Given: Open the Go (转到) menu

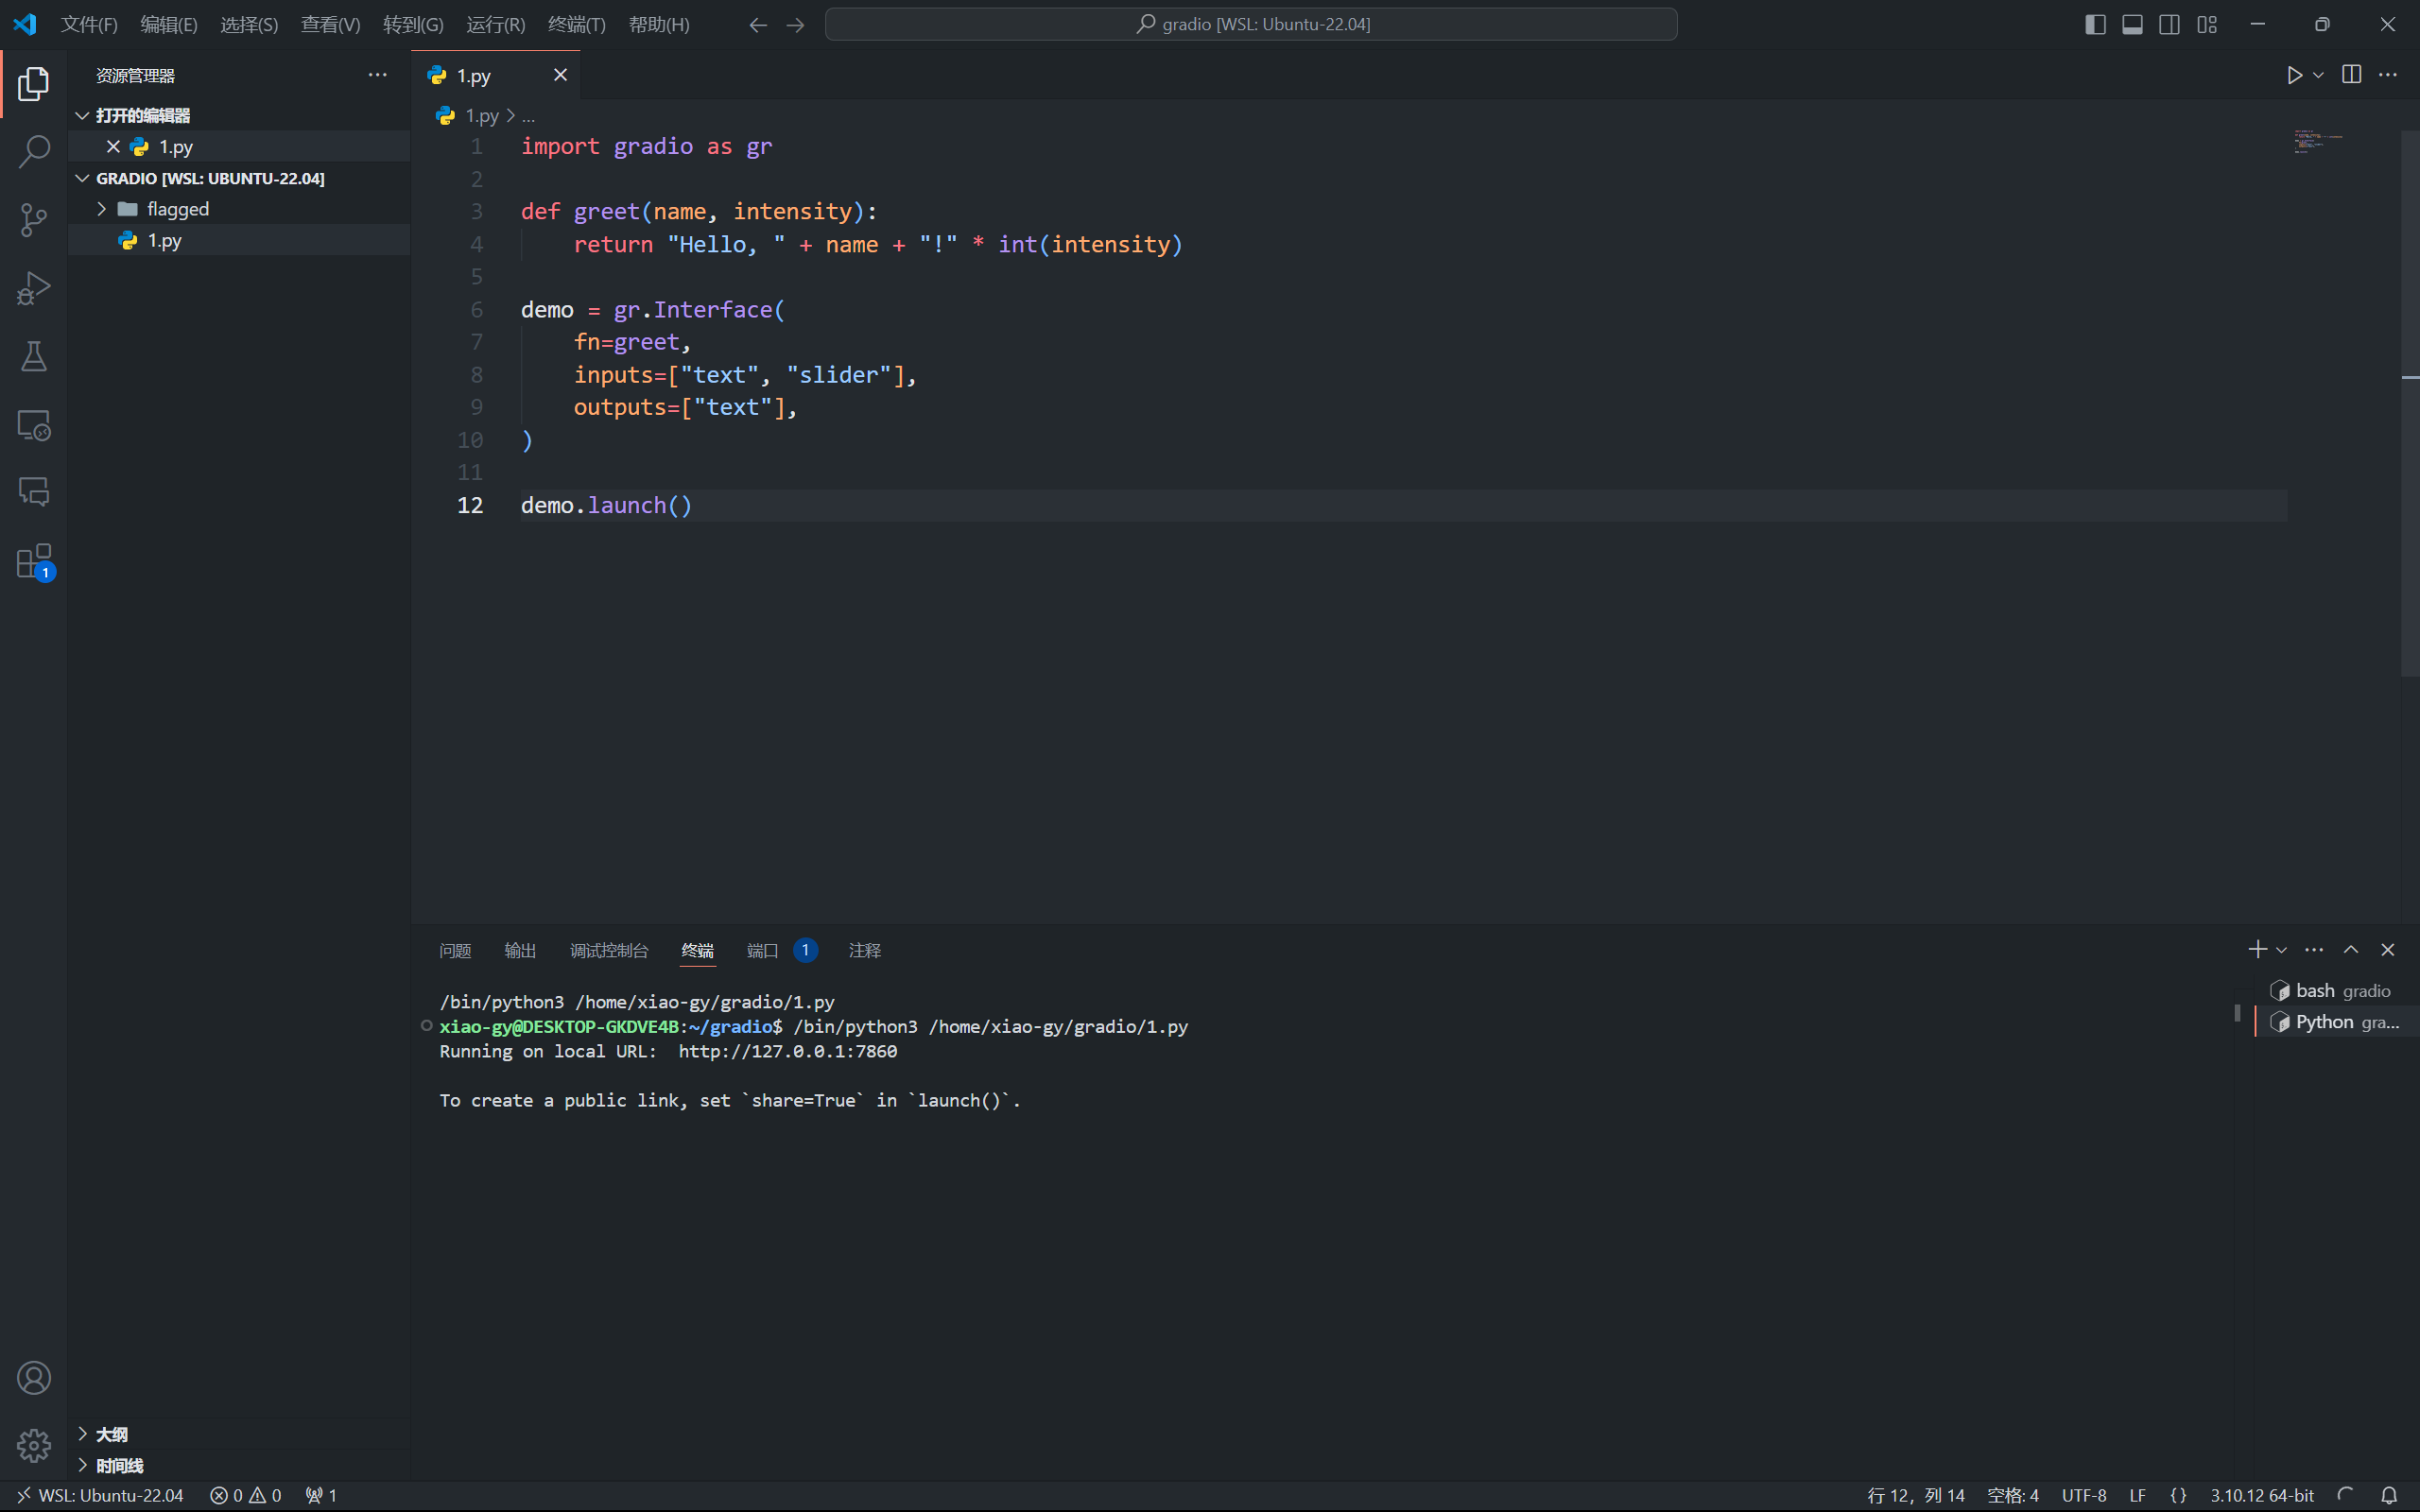Looking at the screenshot, I should pyautogui.click(x=413, y=25).
